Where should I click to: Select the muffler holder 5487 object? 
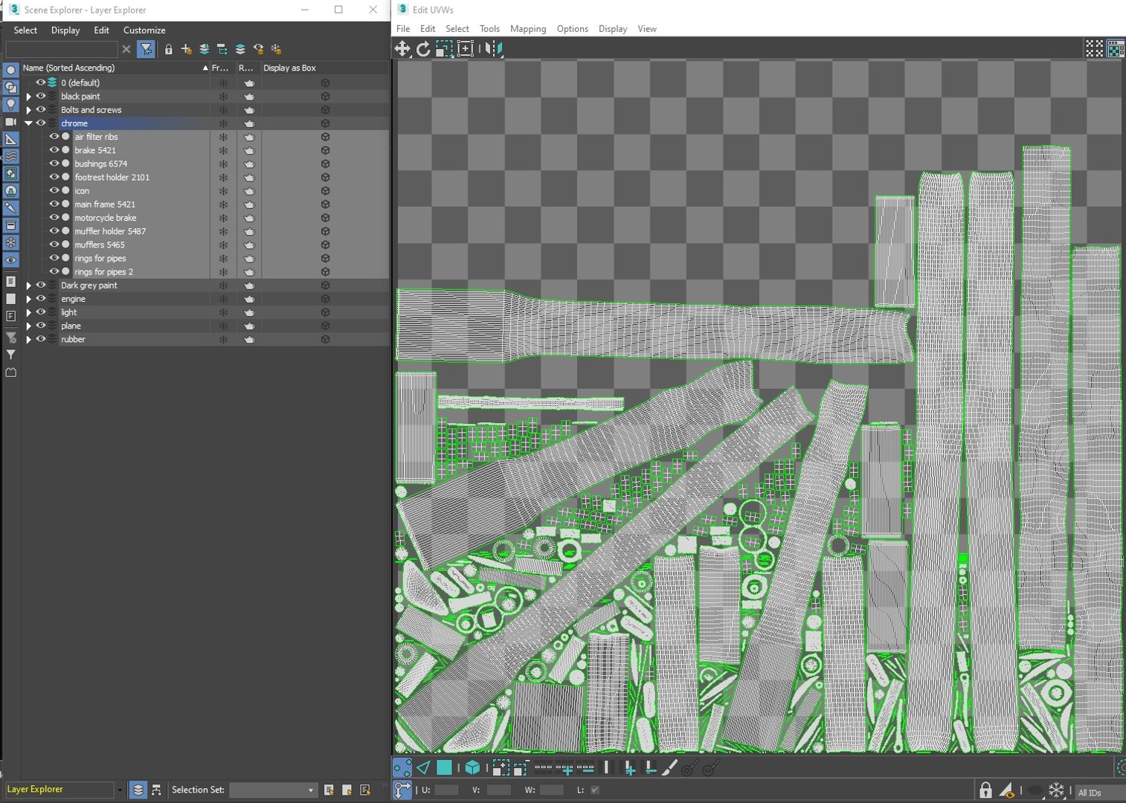pyautogui.click(x=110, y=231)
